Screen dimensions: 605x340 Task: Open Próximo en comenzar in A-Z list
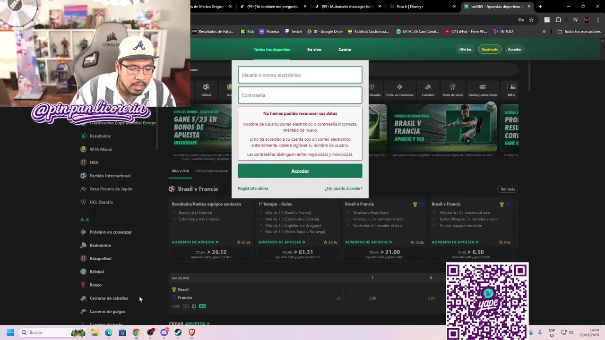coord(111,232)
